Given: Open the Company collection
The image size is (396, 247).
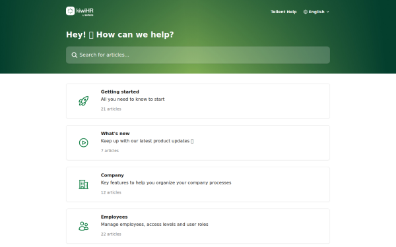Looking at the screenshot, I should coord(198,184).
